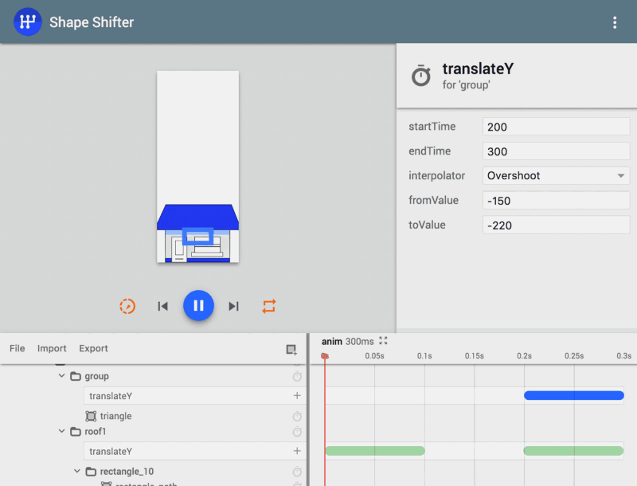Collapse the roof1 layer folder

(x=62, y=431)
